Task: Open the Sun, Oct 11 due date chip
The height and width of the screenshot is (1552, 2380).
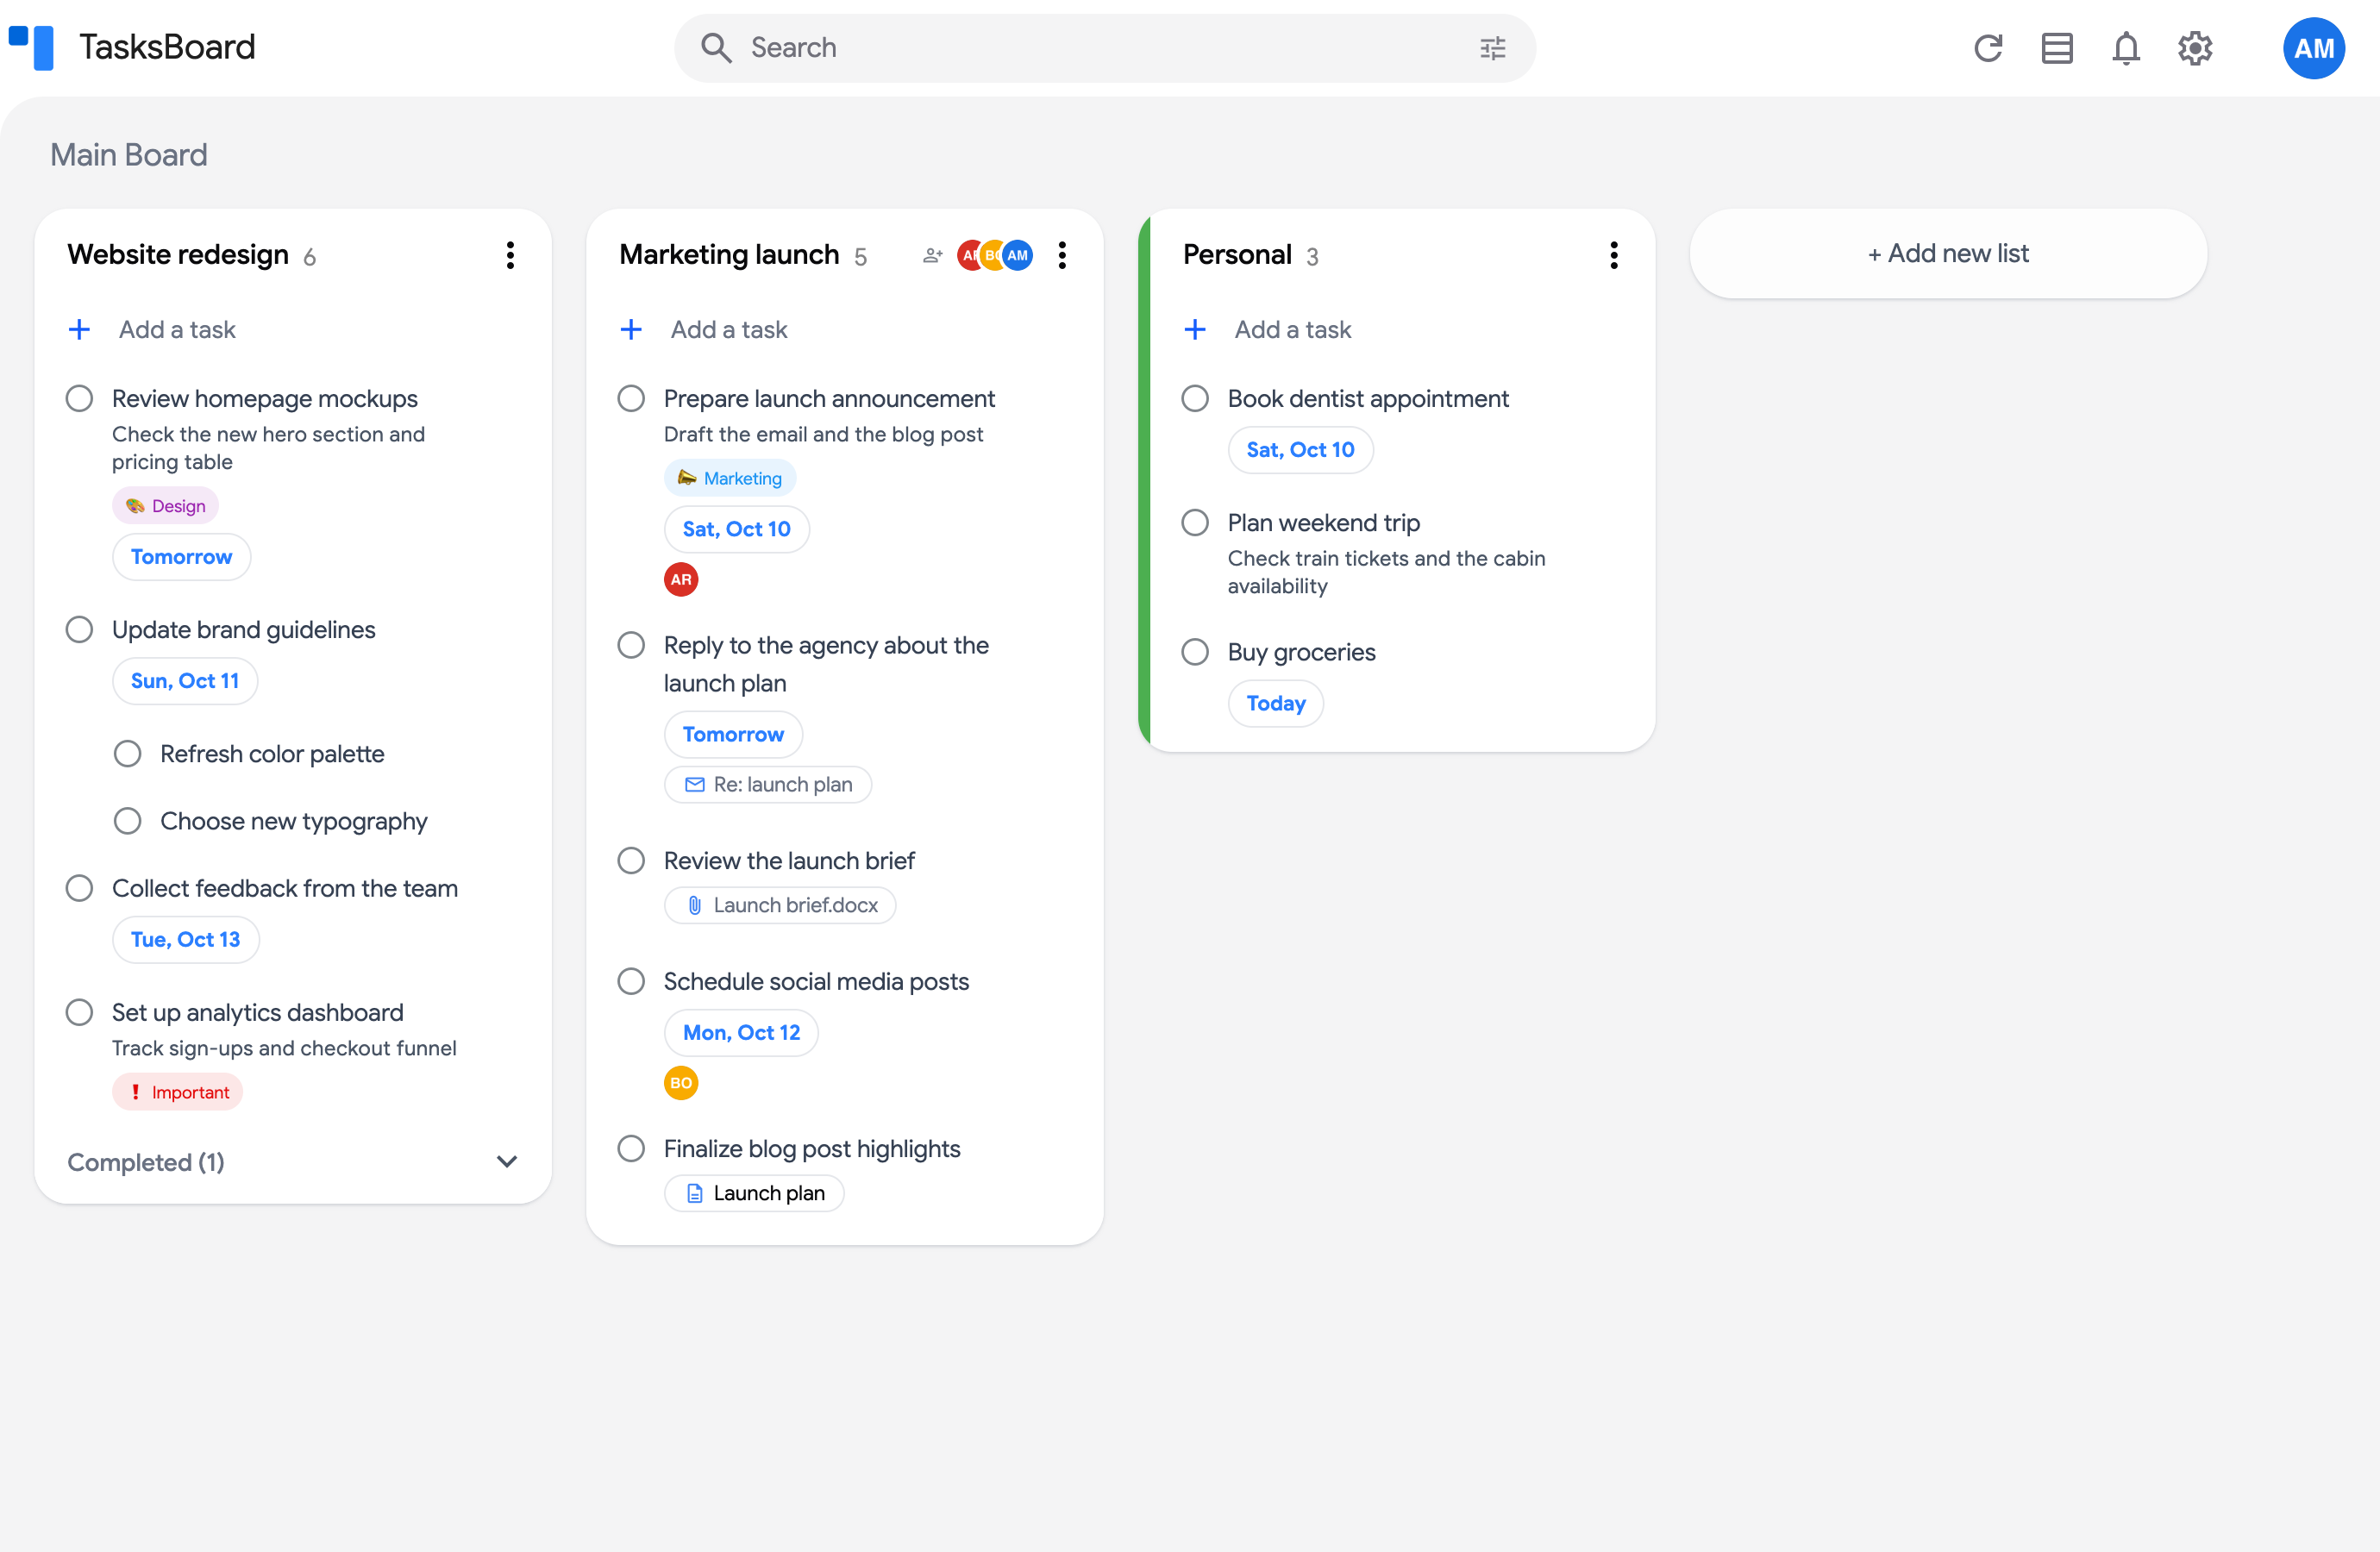Action: [x=185, y=681]
